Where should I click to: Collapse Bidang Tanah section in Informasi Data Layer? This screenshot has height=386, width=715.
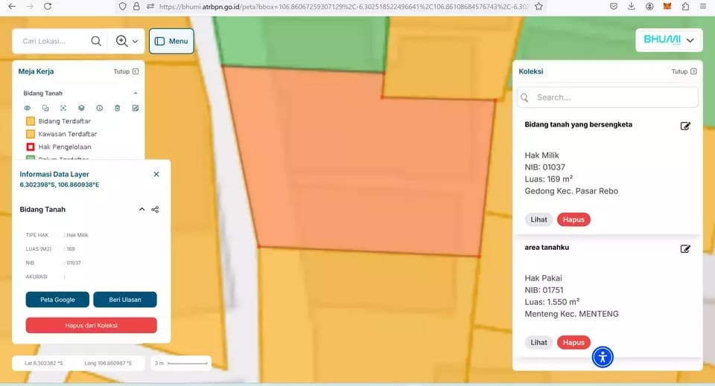click(x=142, y=210)
